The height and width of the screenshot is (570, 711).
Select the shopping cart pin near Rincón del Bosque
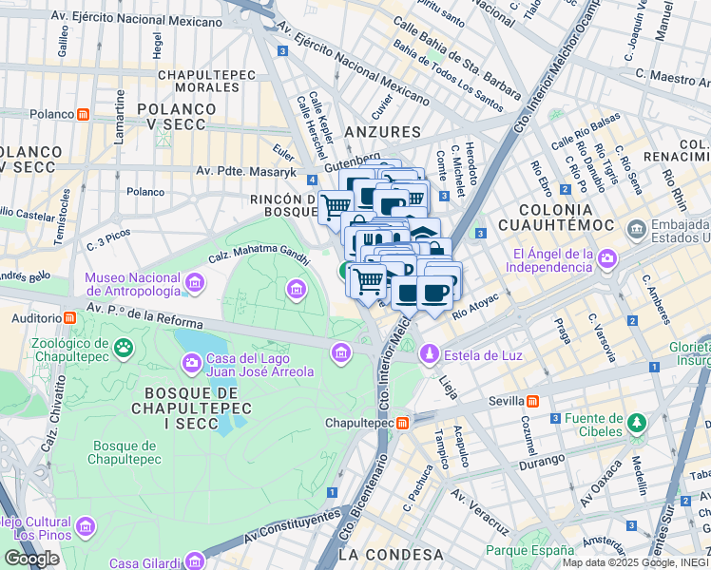click(x=336, y=204)
